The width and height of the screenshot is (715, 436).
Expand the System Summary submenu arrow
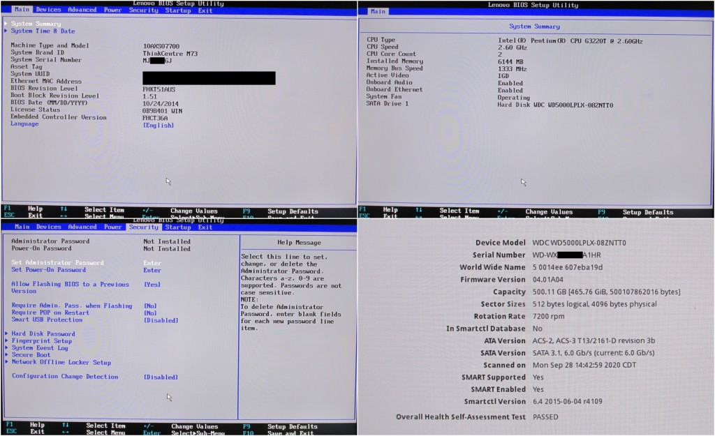tap(6, 23)
